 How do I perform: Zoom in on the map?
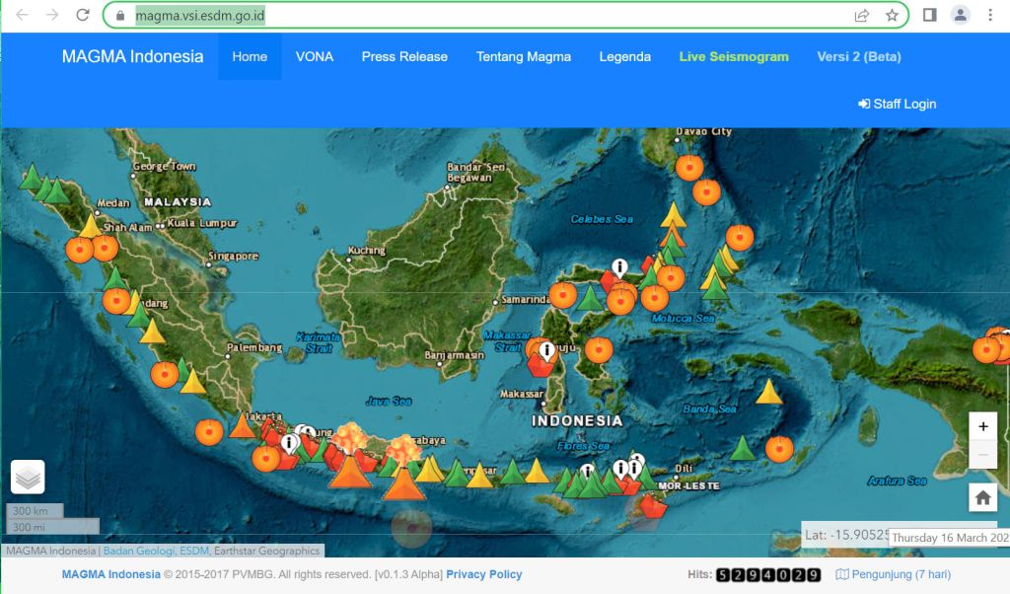click(x=982, y=426)
